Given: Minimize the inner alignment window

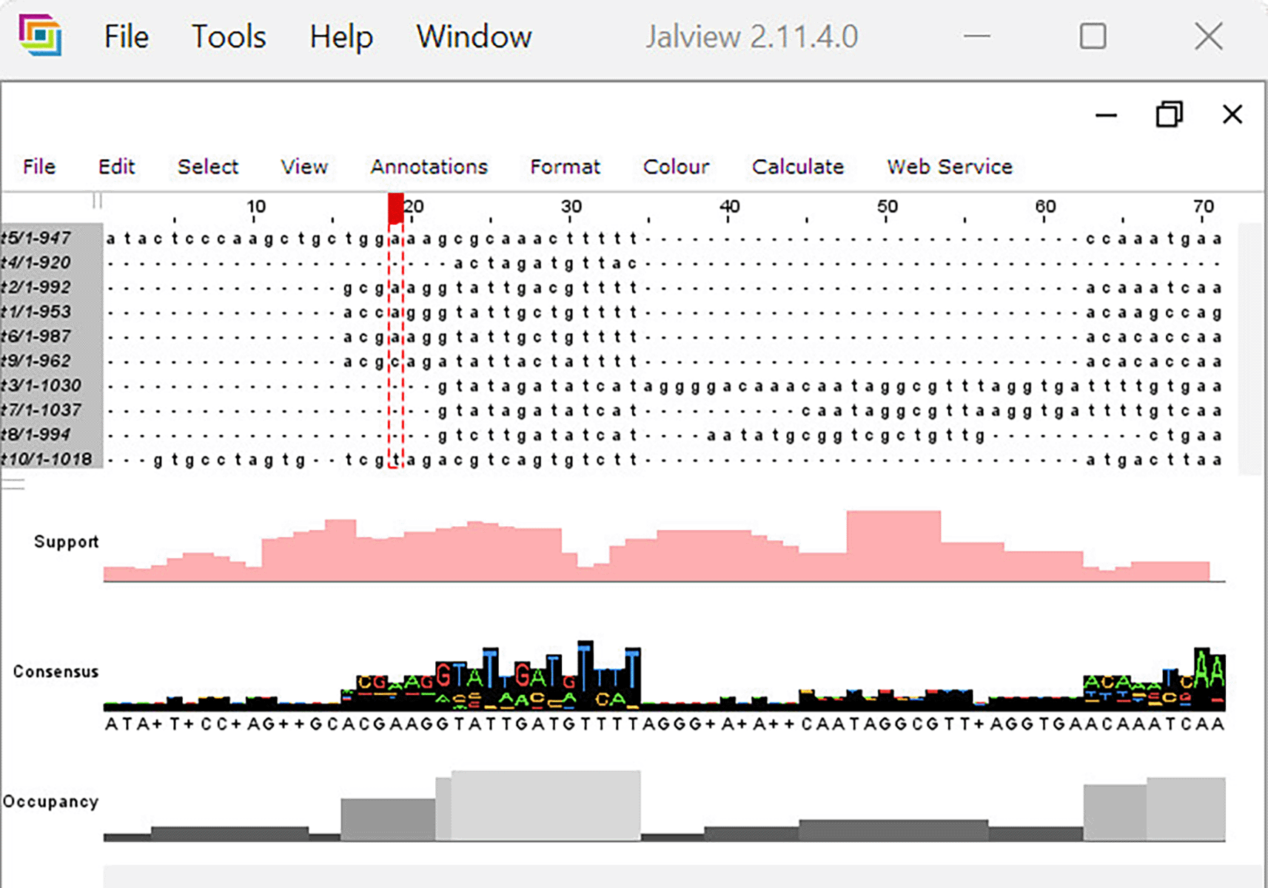Looking at the screenshot, I should [x=1106, y=115].
